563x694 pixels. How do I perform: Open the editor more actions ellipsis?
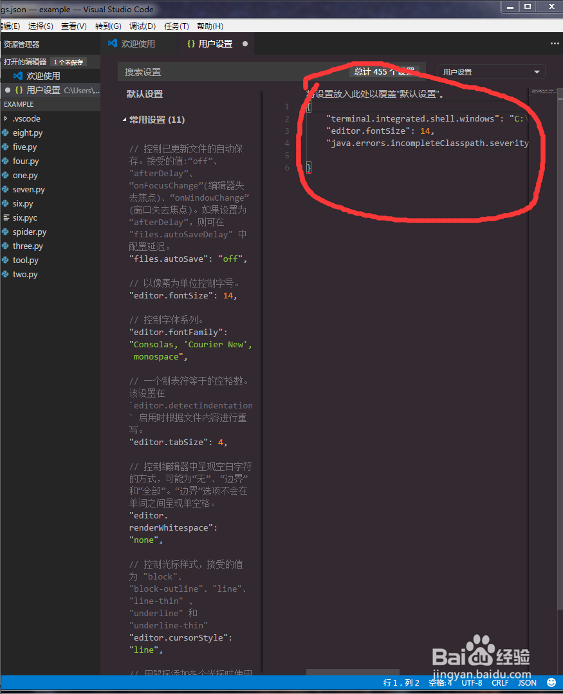(554, 43)
